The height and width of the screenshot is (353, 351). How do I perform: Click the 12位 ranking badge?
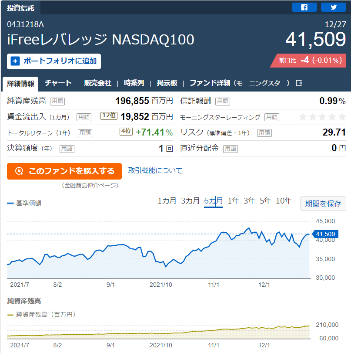pyautogui.click(x=109, y=116)
